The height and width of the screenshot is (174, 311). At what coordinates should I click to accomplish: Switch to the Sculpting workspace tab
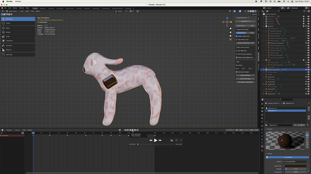tap(51, 8)
